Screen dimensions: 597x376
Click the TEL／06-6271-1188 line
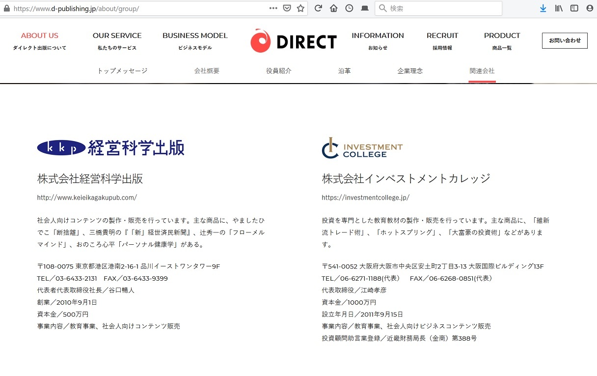pos(408,278)
